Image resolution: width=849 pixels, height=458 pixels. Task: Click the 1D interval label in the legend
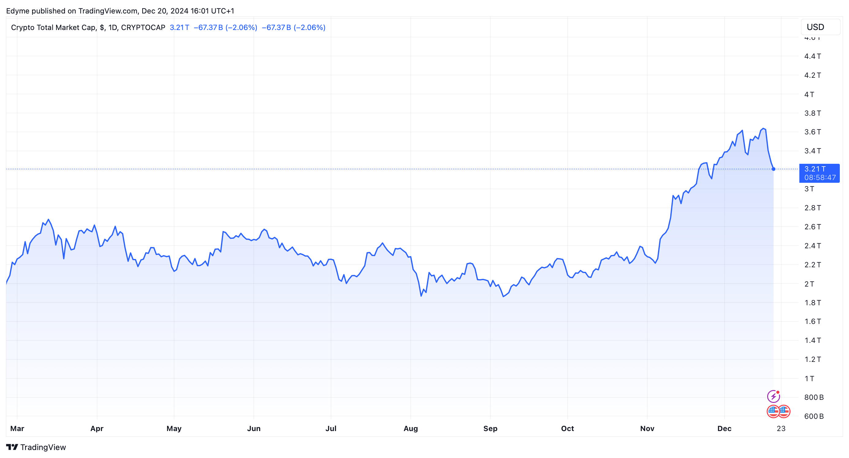click(113, 27)
